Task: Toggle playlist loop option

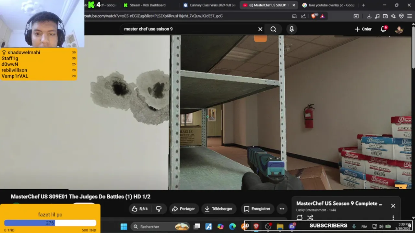Action: click(x=300, y=217)
